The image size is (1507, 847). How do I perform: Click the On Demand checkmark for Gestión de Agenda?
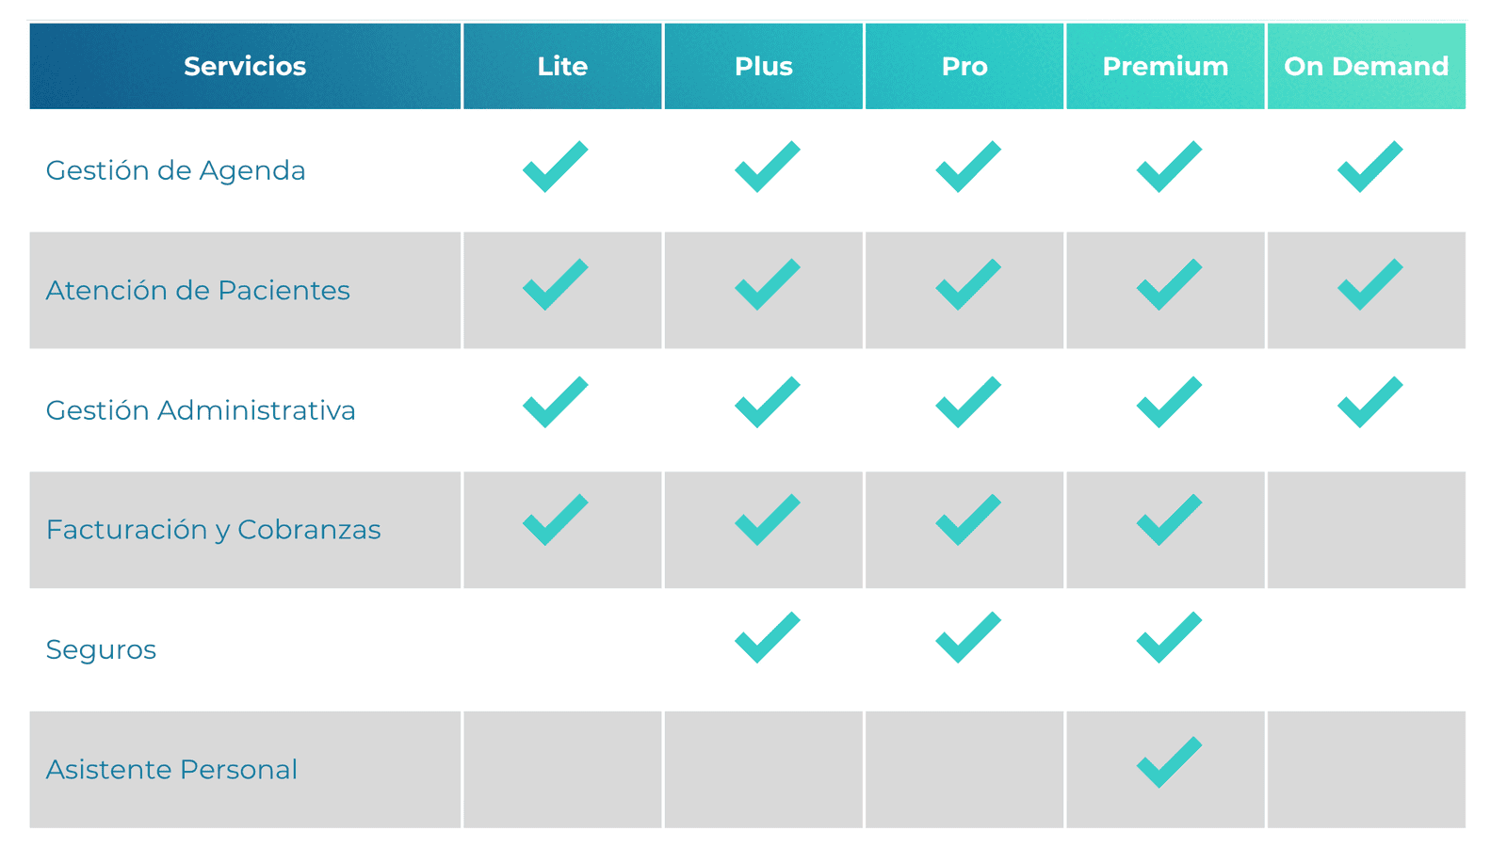pyautogui.click(x=1369, y=168)
